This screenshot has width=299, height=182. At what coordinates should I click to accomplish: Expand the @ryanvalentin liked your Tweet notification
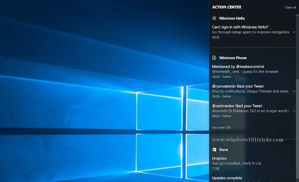(294, 91)
